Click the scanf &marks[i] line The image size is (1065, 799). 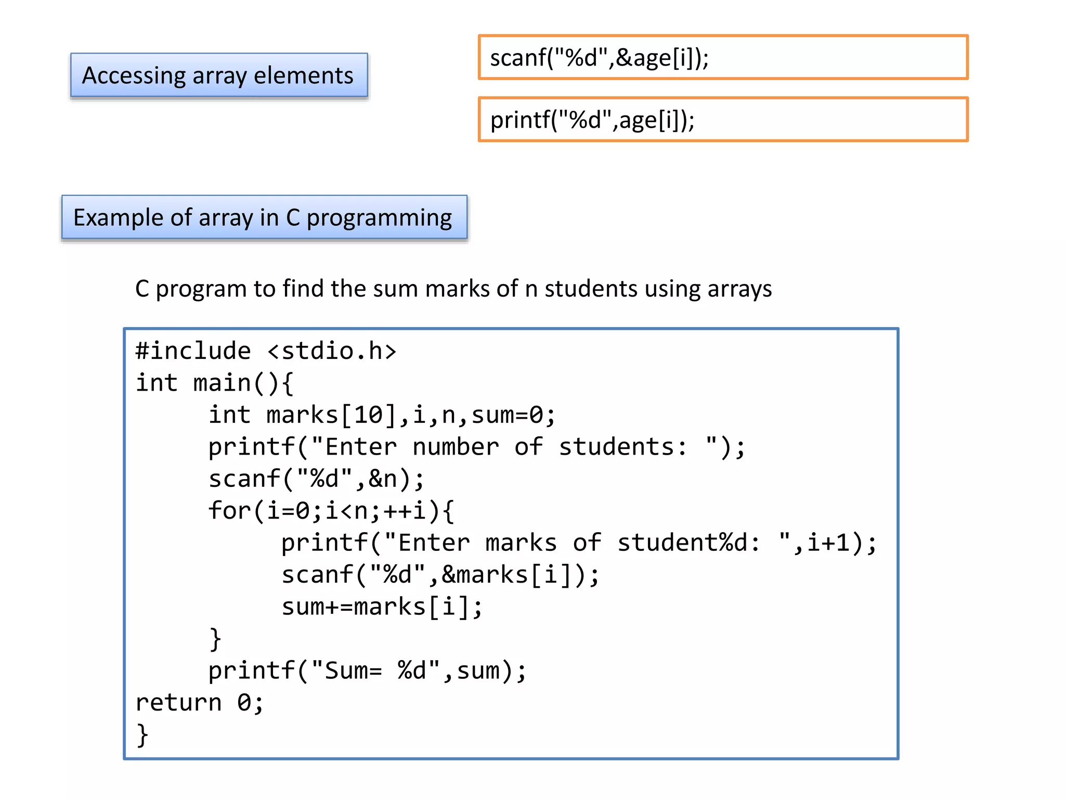(440, 575)
